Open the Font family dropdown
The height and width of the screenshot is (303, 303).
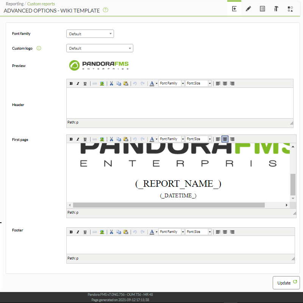pos(90,34)
